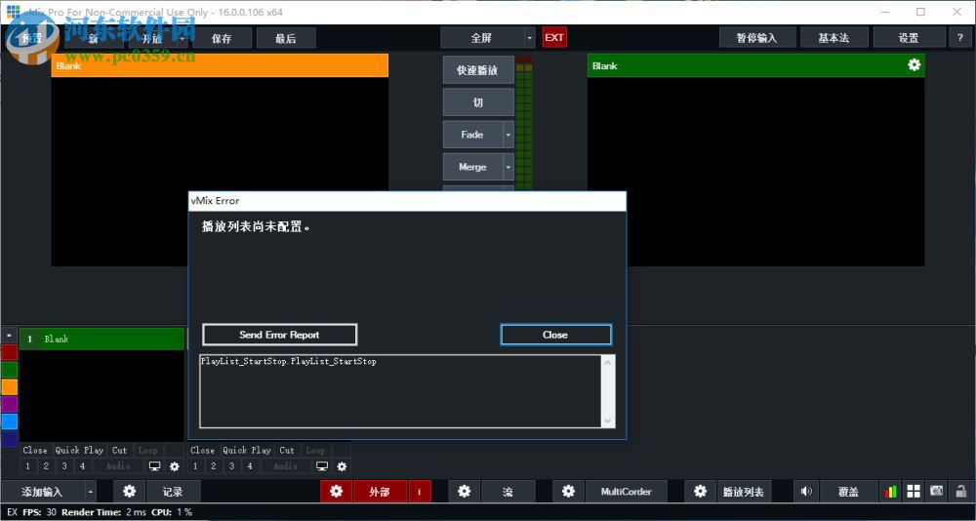The image size is (976, 521).
Task: Collapse category list arrow above color swatches
Action: point(9,336)
